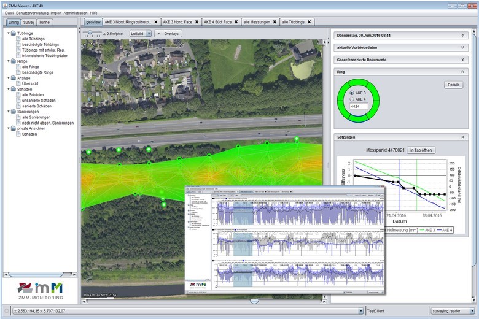The width and height of the screenshot is (479, 319).
Task: Click the Details button in Ring panel
Action: tap(453, 85)
